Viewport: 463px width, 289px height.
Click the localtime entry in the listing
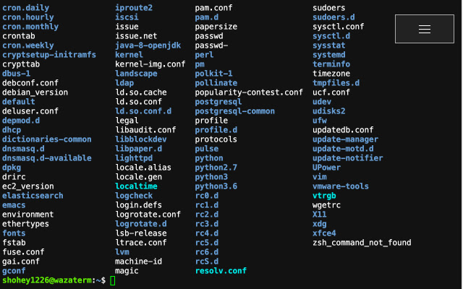coord(136,186)
